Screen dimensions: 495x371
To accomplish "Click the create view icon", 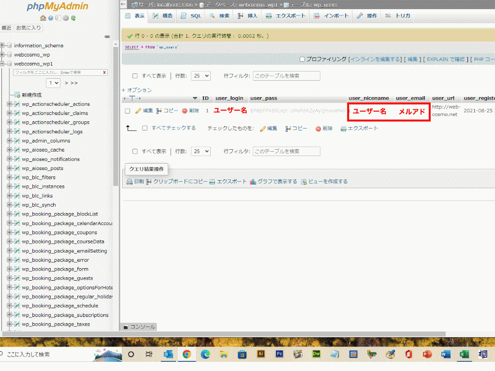I will click(x=304, y=182).
